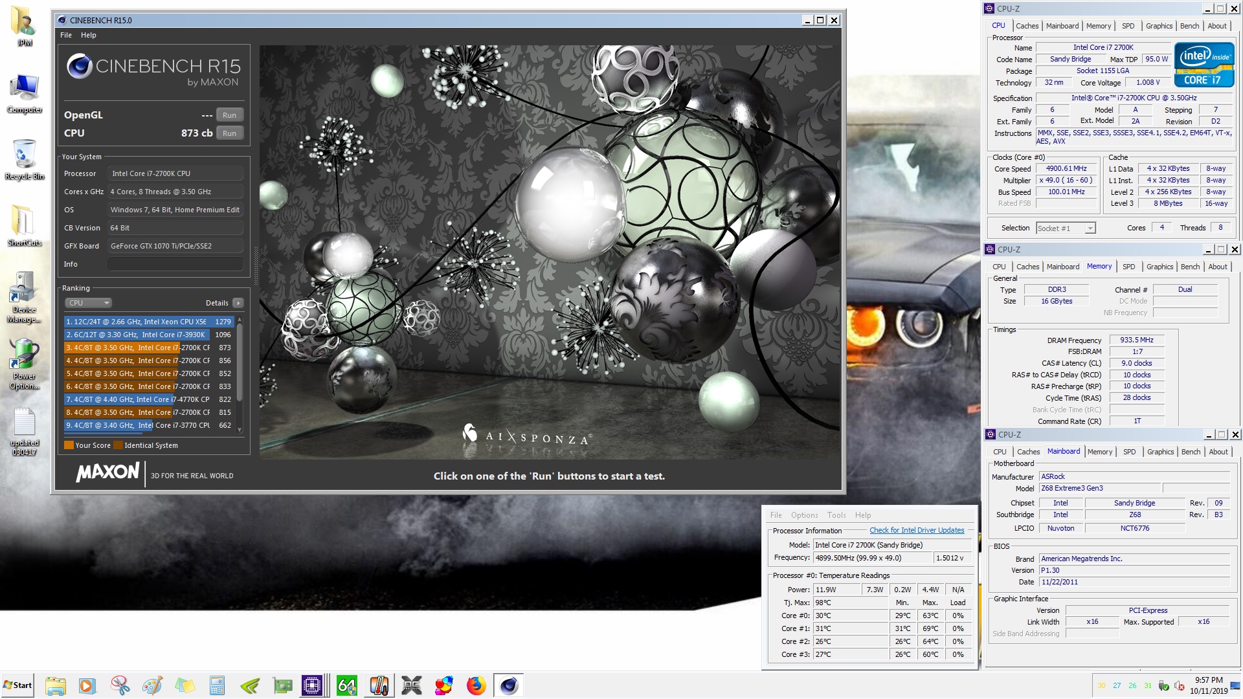This screenshot has width=1243, height=699.
Task: Select the ShortCuts folder desktop icon
Action: point(24,226)
